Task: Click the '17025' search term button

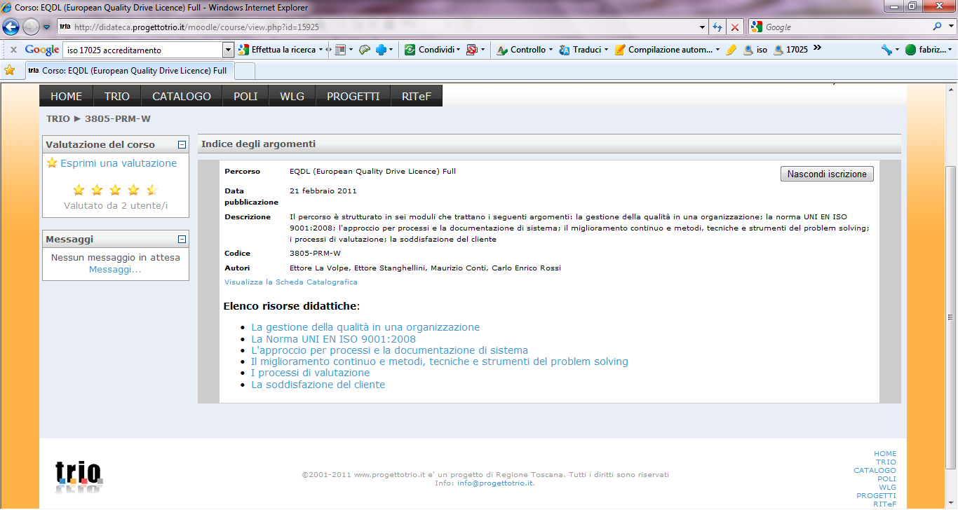Action: click(790, 50)
